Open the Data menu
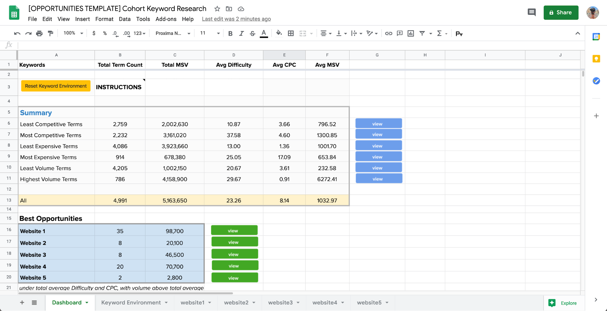 point(124,19)
